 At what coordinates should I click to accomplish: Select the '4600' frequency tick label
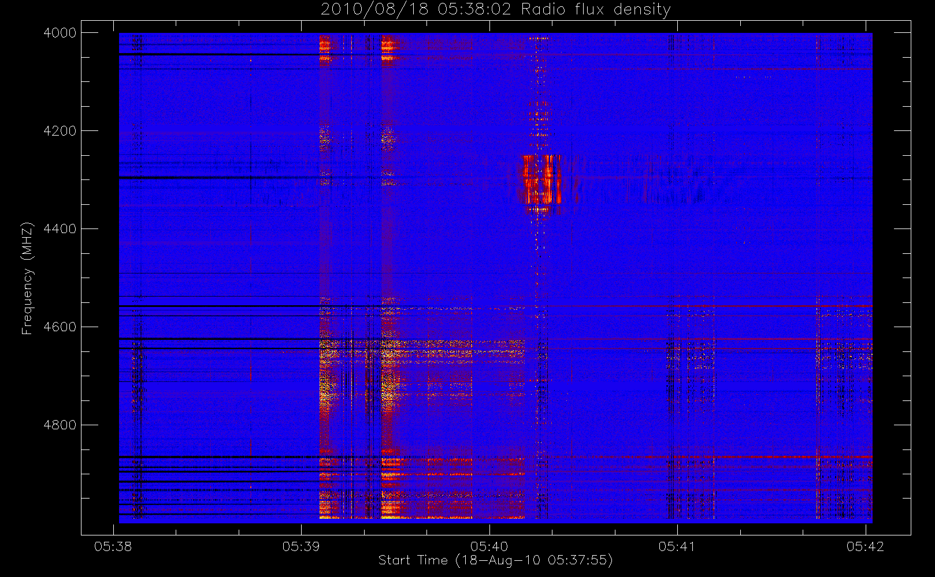[x=60, y=327]
